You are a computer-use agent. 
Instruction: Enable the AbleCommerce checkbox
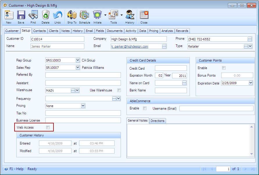(x=145, y=108)
